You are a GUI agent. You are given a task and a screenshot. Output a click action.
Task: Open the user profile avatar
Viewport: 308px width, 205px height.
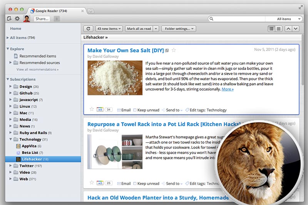click(x=27, y=18)
